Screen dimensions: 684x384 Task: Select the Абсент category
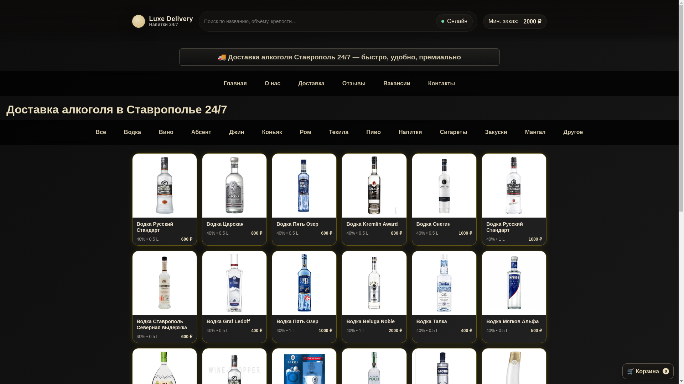(x=201, y=132)
